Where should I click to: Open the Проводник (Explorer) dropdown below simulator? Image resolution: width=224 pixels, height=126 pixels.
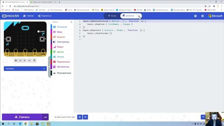(x=25, y=69)
